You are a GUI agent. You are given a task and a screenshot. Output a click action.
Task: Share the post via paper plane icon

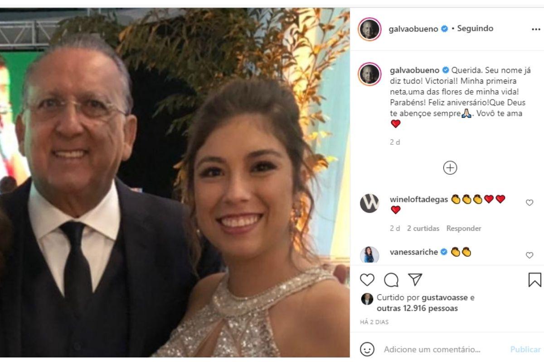click(415, 280)
